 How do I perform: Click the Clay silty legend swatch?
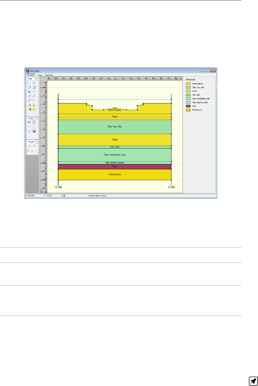point(188,95)
